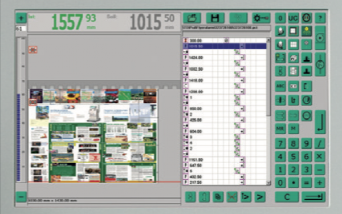Select the 300.00 first program step

pos(225,41)
